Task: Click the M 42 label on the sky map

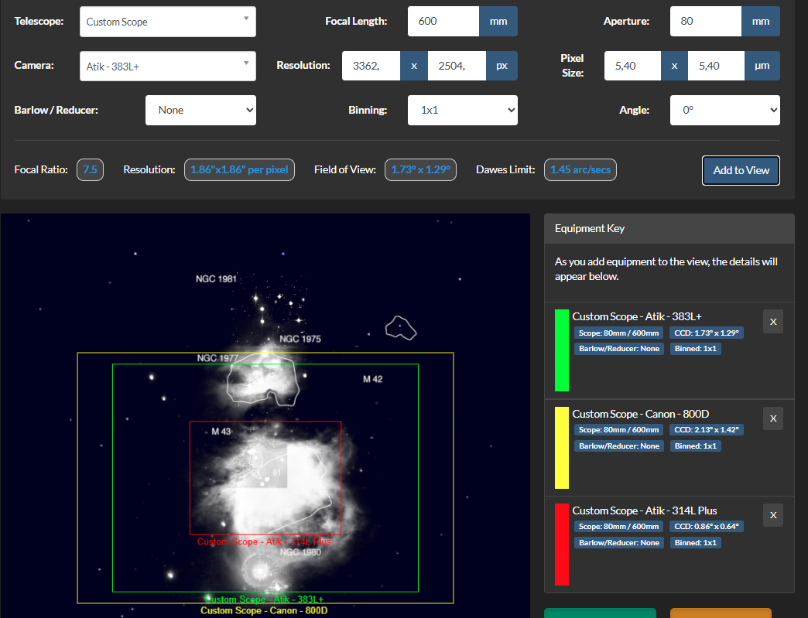Action: pyautogui.click(x=372, y=379)
